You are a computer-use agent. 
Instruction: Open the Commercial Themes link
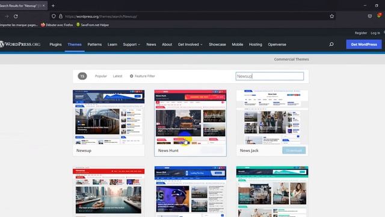coord(291,59)
